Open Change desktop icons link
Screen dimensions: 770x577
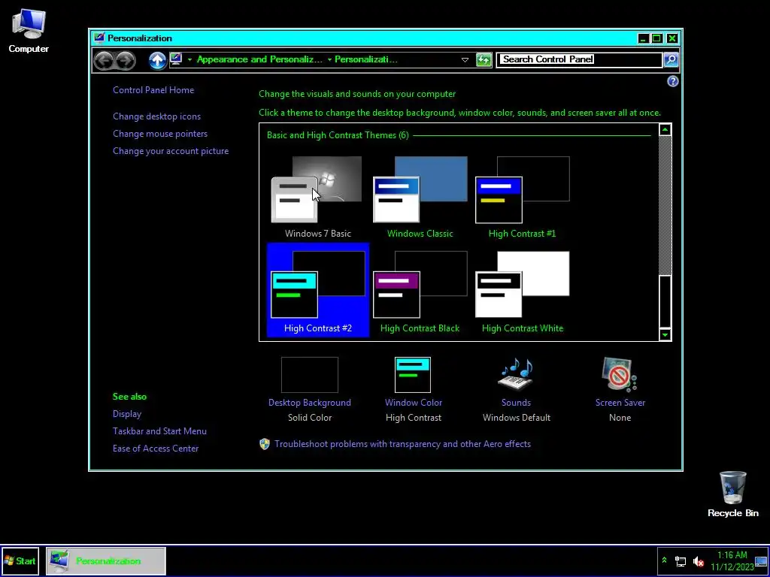(x=156, y=116)
